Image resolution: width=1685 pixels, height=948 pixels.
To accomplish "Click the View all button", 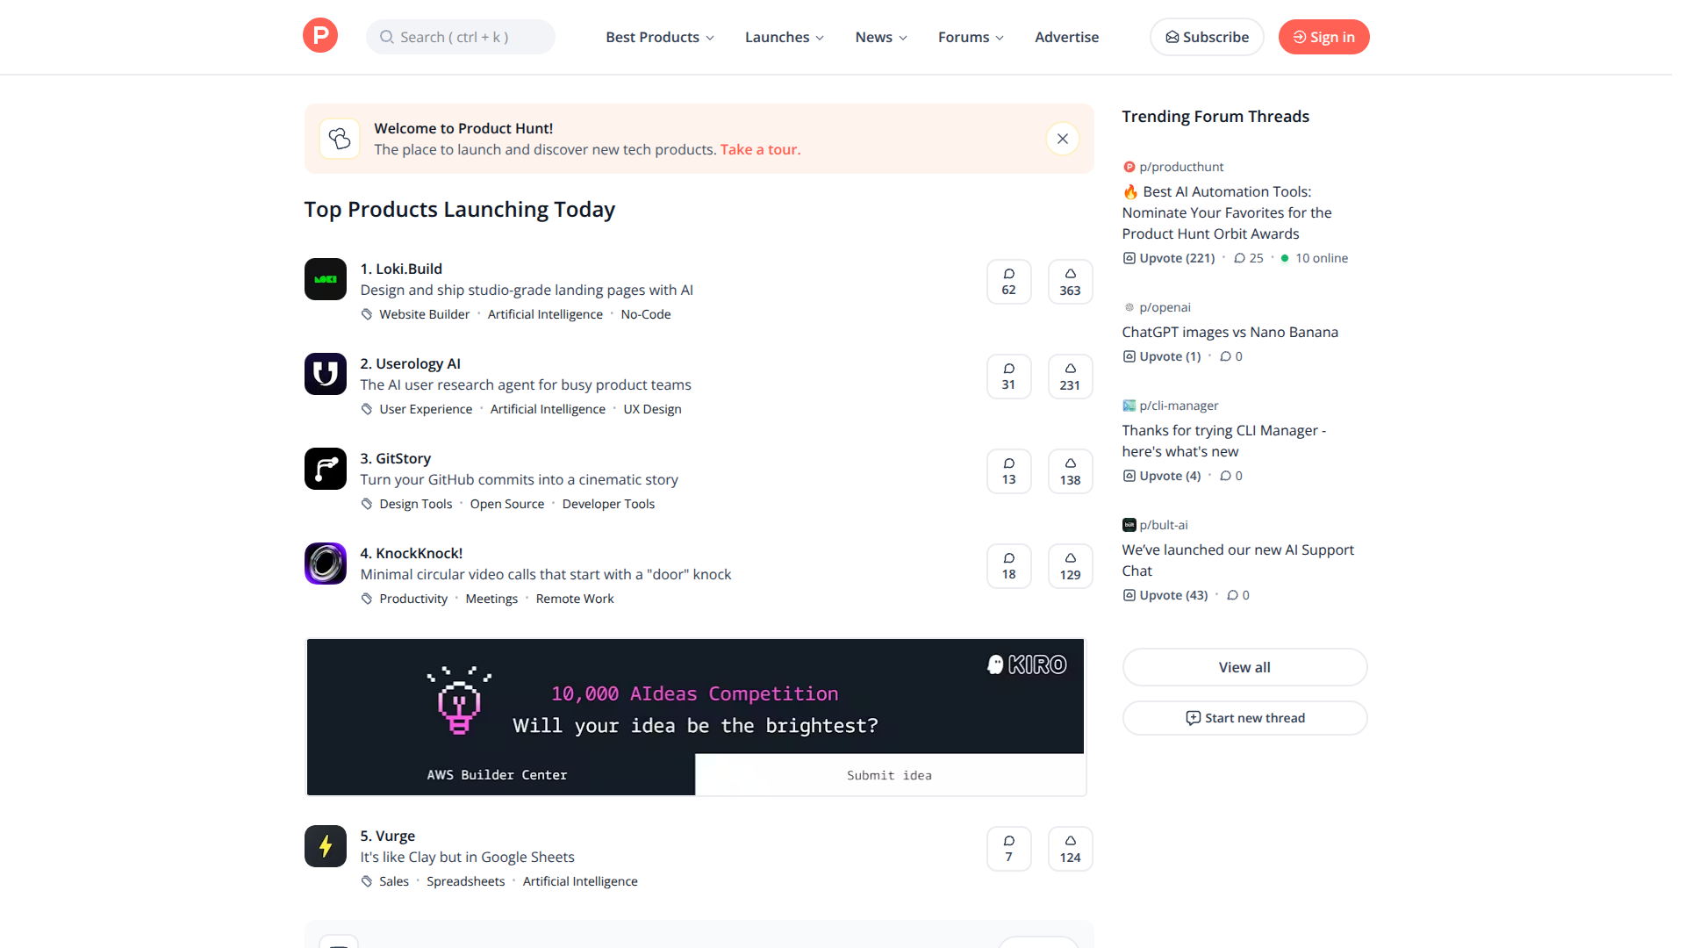I will (x=1244, y=667).
